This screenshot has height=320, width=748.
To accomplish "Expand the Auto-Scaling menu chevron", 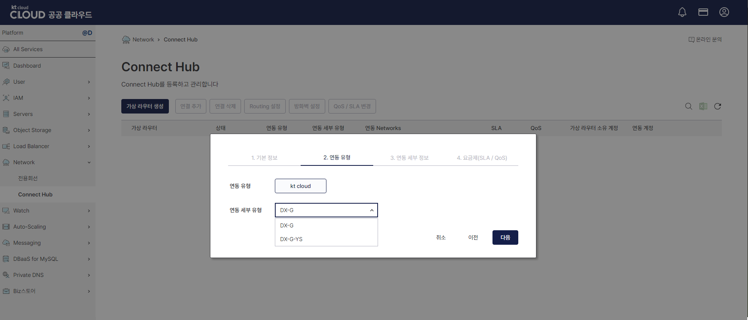I will (x=89, y=227).
